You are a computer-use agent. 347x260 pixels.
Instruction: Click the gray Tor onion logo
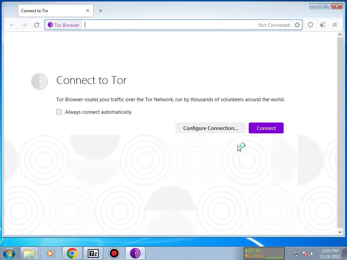tap(39, 81)
